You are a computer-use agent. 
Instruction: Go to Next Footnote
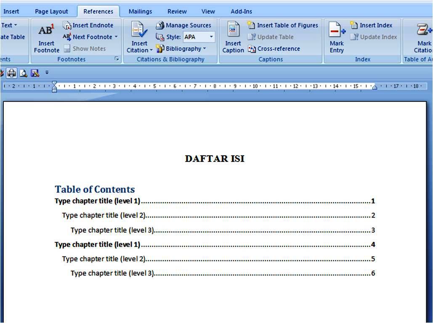pos(87,37)
